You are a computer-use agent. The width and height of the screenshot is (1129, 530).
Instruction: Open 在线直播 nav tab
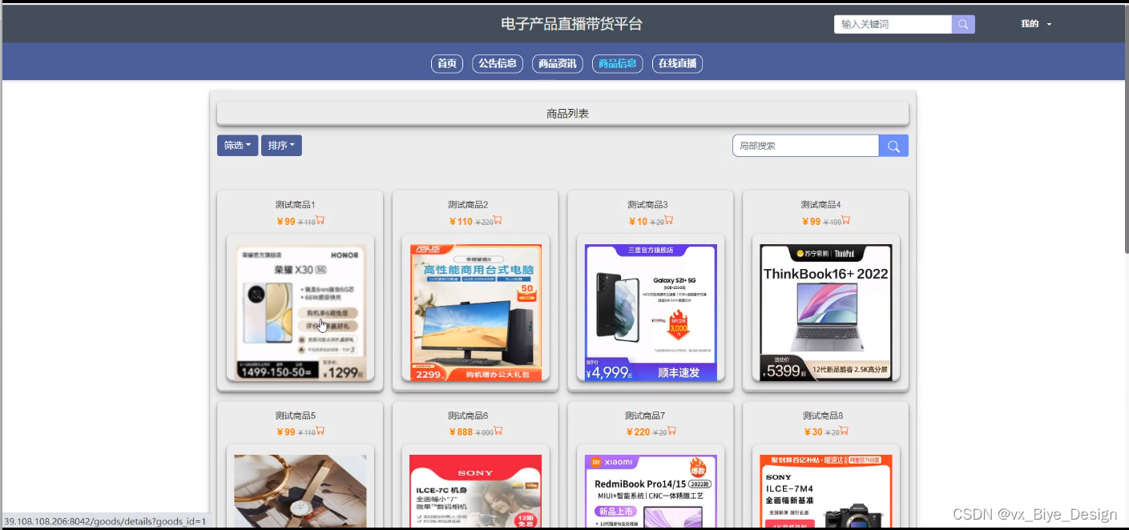[x=677, y=63]
